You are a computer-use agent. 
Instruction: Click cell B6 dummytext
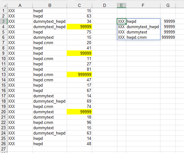coord(50,37)
